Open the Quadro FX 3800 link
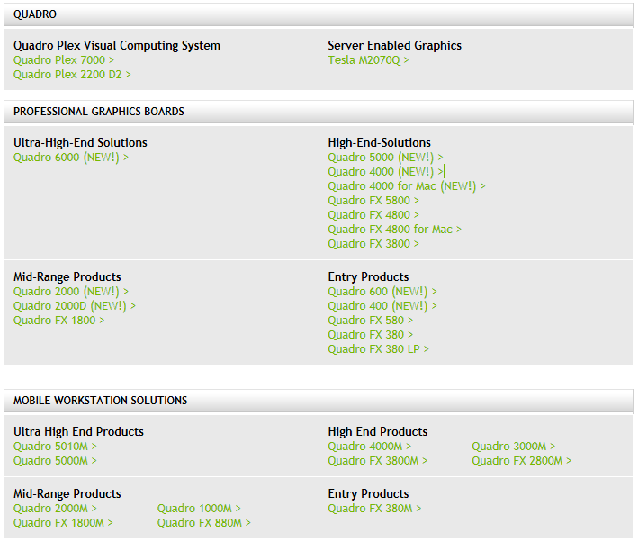The width and height of the screenshot is (638, 542). pos(373,244)
